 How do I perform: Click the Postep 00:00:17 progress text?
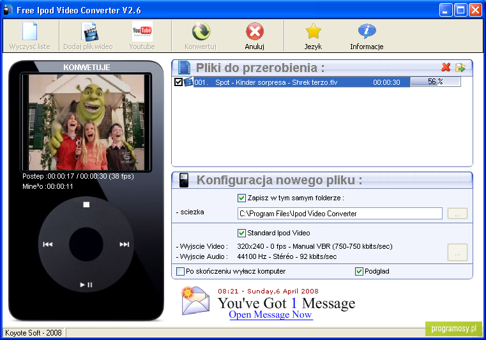click(78, 176)
